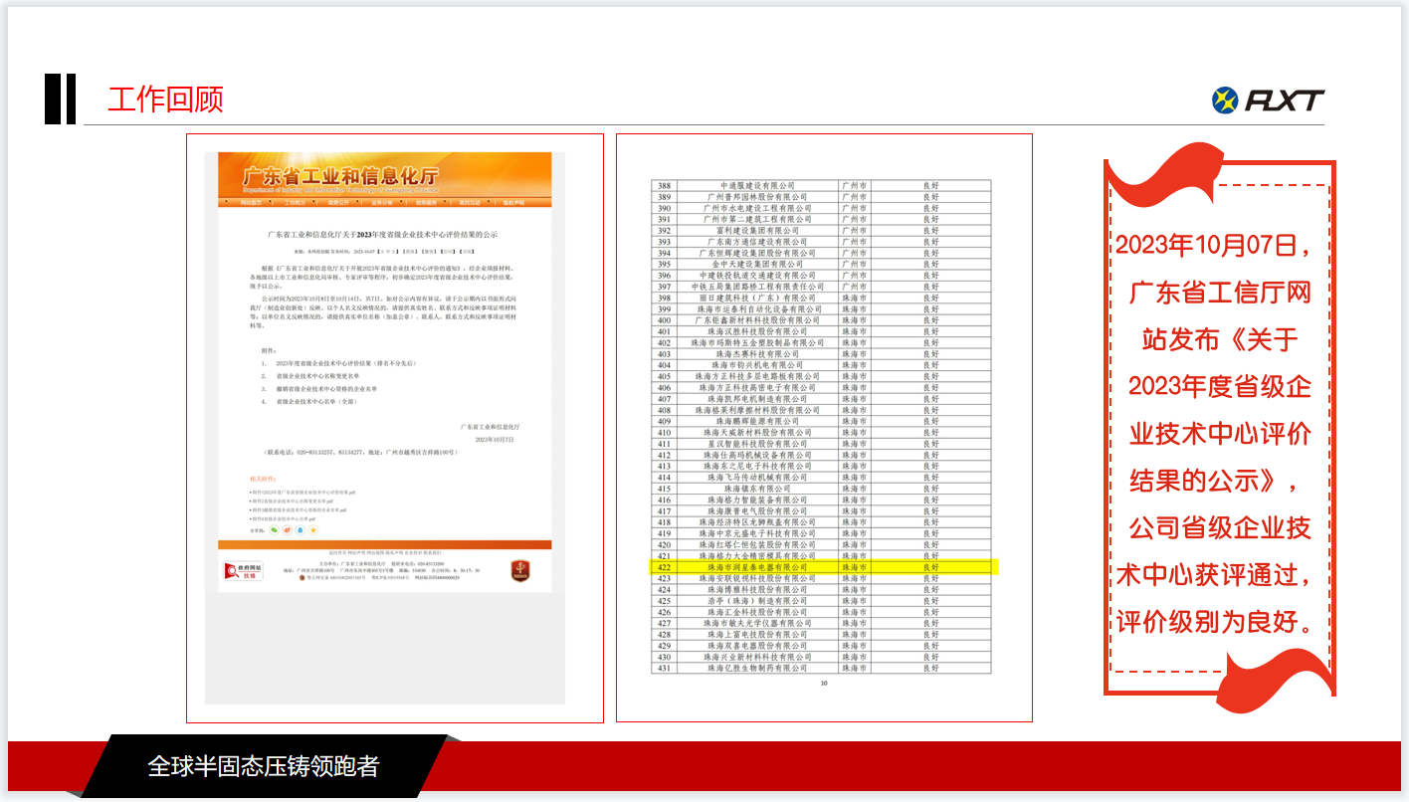Click the announcement title about 2023年度省级企业技术中心评价结果的公示
Image resolution: width=1409 pixels, height=802 pixels.
(382, 234)
